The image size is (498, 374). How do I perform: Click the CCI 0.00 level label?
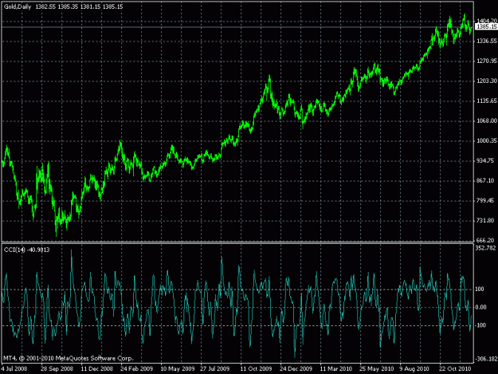[481, 307]
